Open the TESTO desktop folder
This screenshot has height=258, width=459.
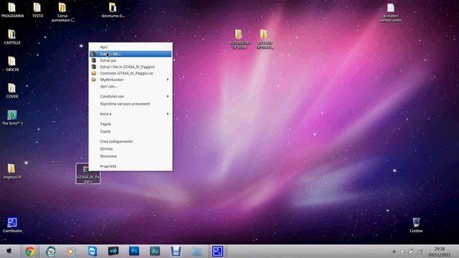(x=37, y=9)
